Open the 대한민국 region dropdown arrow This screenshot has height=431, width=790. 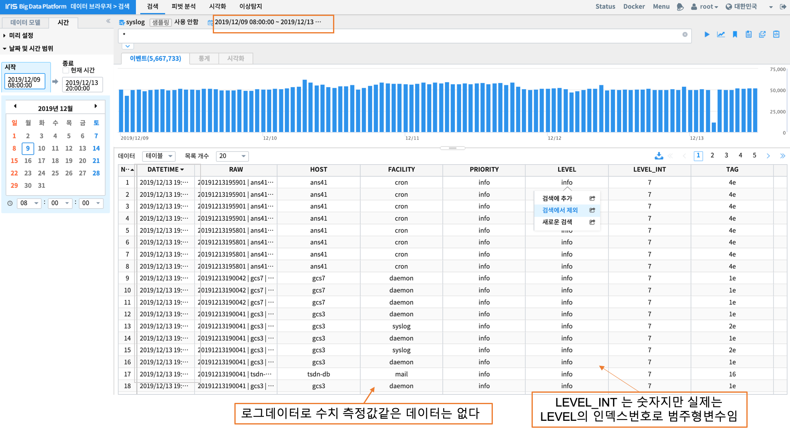pos(770,7)
